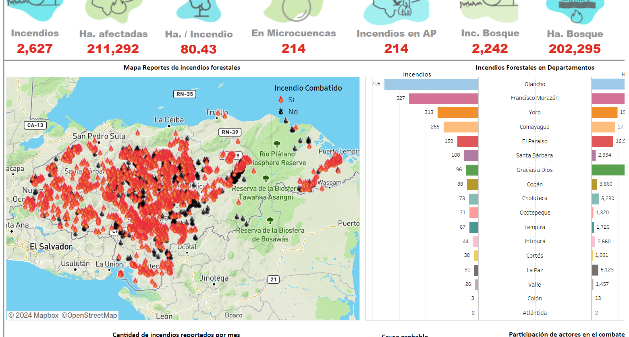The image size is (629, 337).
Task: Select the Santa Bárbara bar with 108 incendios
Action: (x=471, y=155)
